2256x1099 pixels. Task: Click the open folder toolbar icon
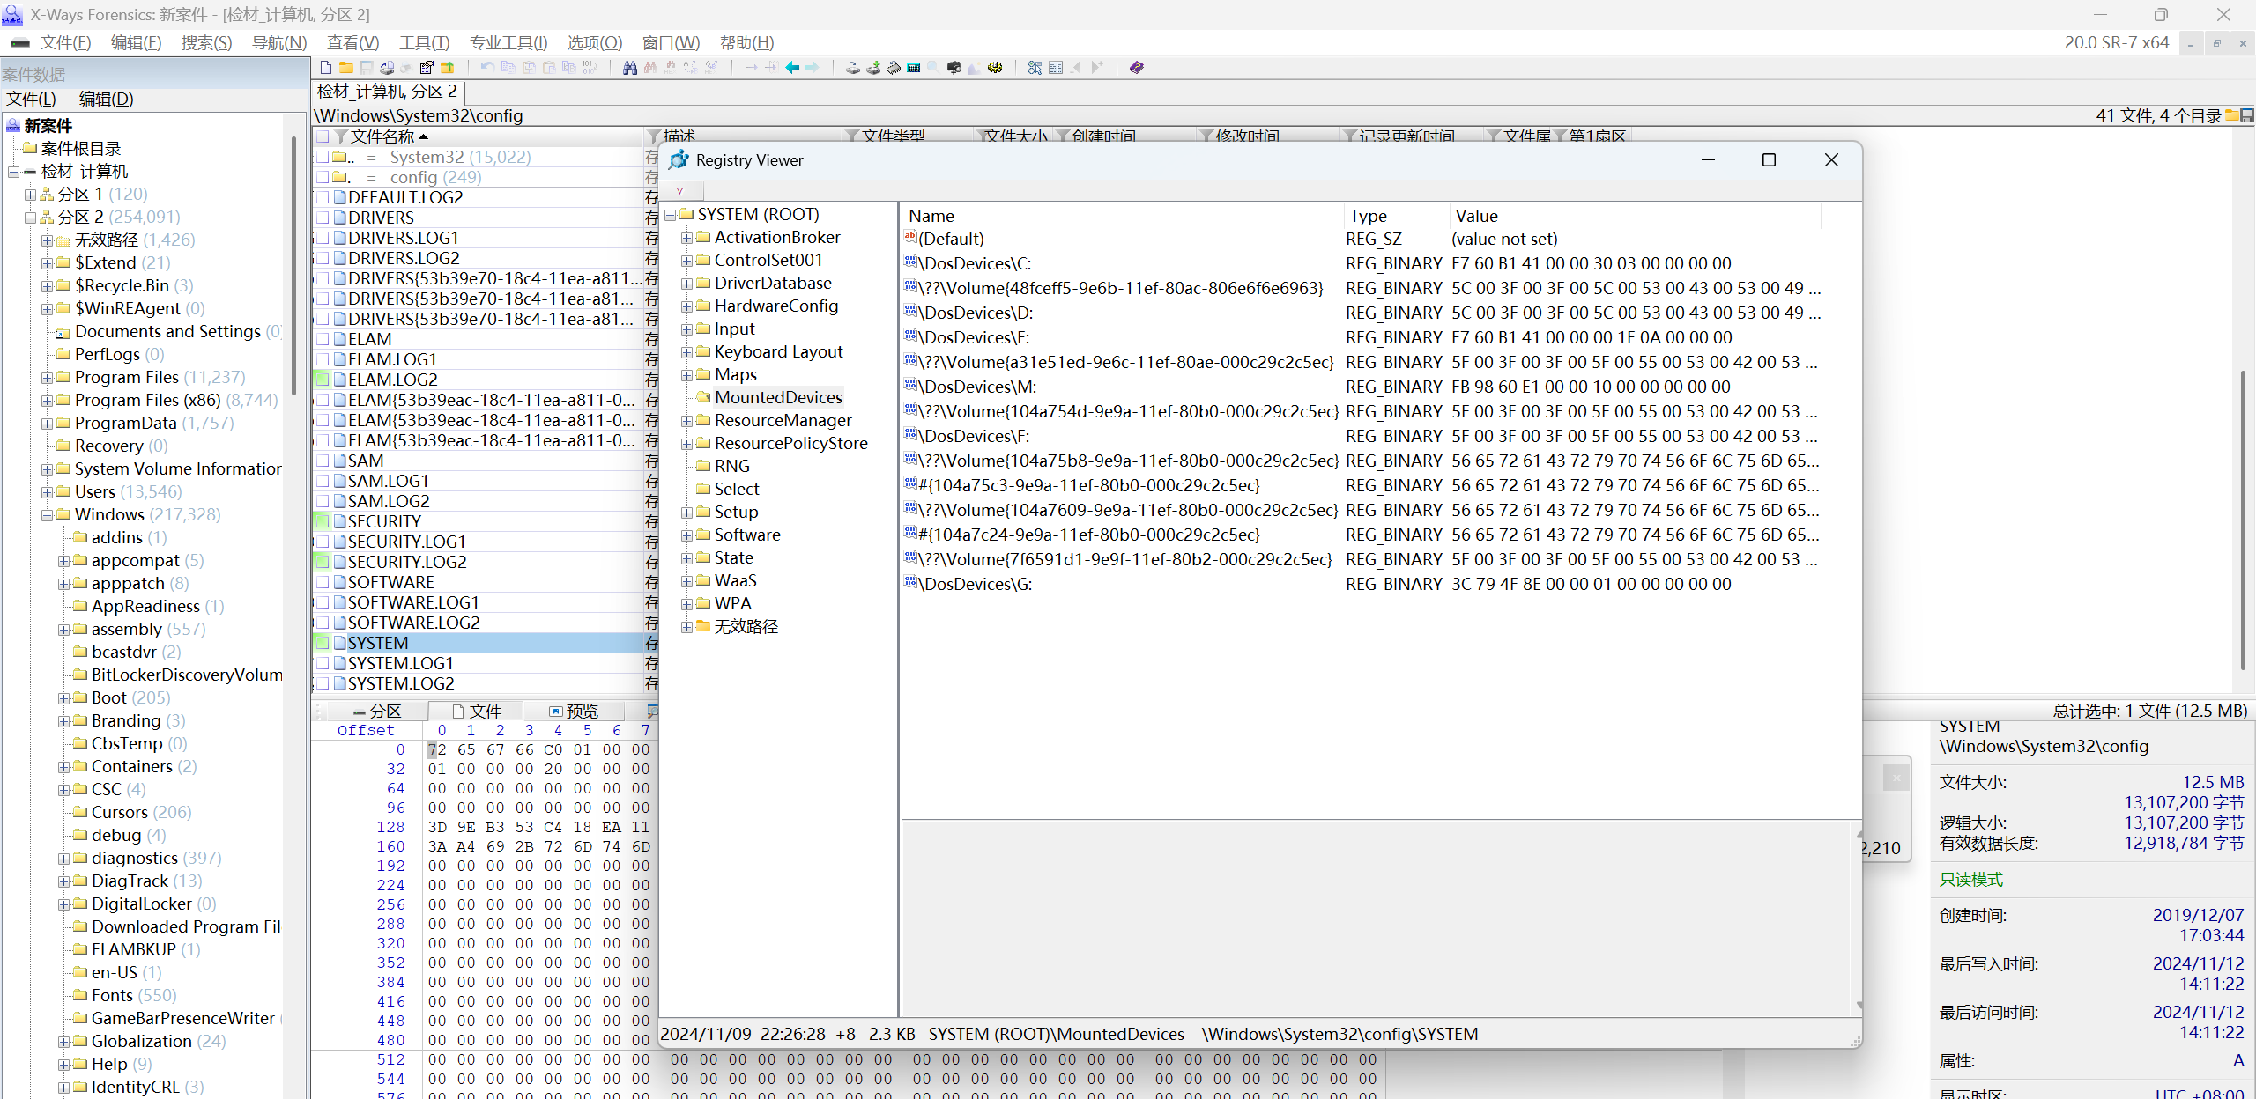pyautogui.click(x=346, y=68)
